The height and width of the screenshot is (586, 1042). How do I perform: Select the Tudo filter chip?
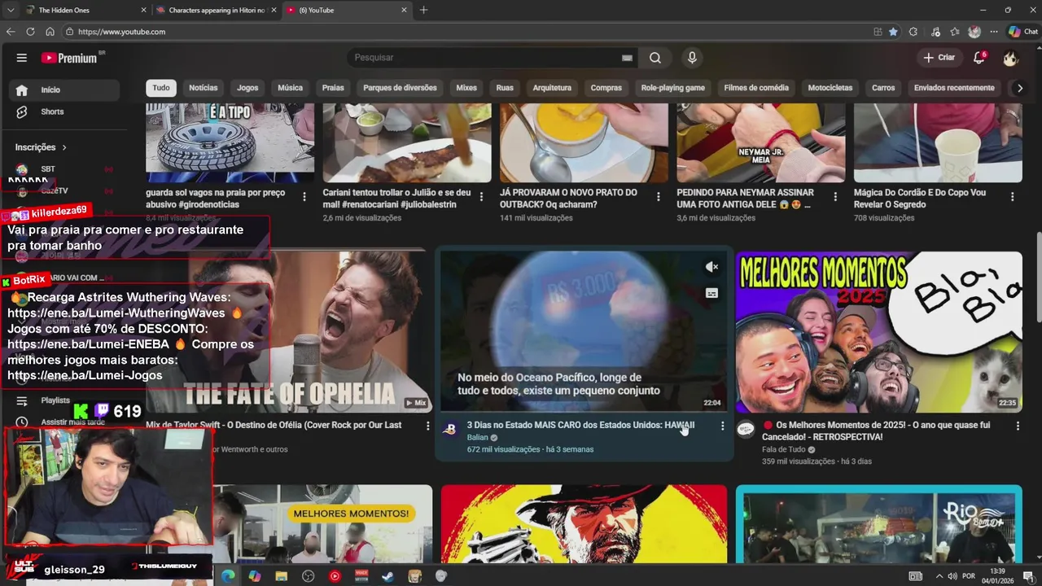point(161,88)
